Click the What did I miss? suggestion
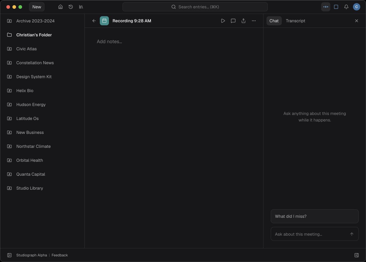Image resolution: width=366 pixels, height=262 pixels. coord(314,216)
